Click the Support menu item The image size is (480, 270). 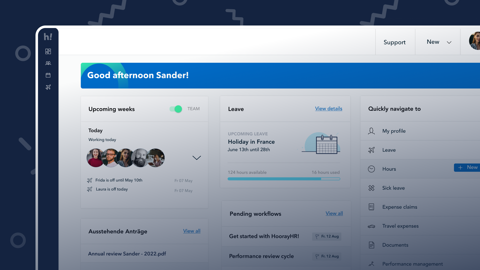pos(394,42)
